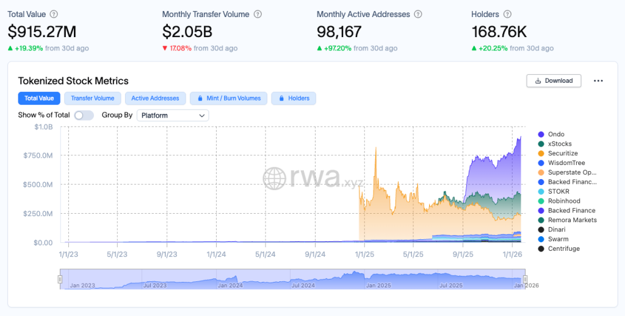Toggle Ondo series in the legend

(555, 135)
